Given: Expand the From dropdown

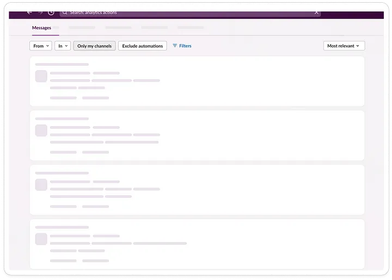Looking at the screenshot, I should [41, 46].
